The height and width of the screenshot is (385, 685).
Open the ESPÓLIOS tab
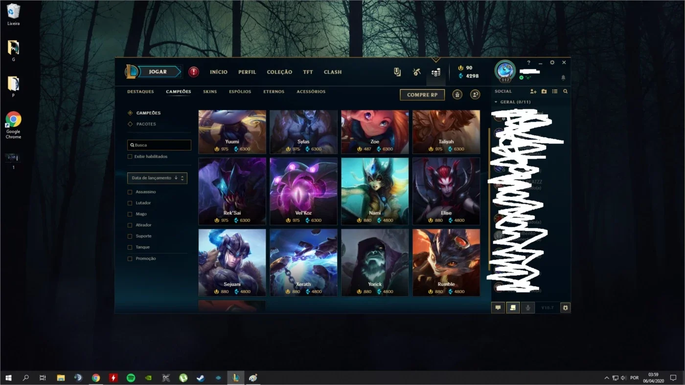(240, 92)
